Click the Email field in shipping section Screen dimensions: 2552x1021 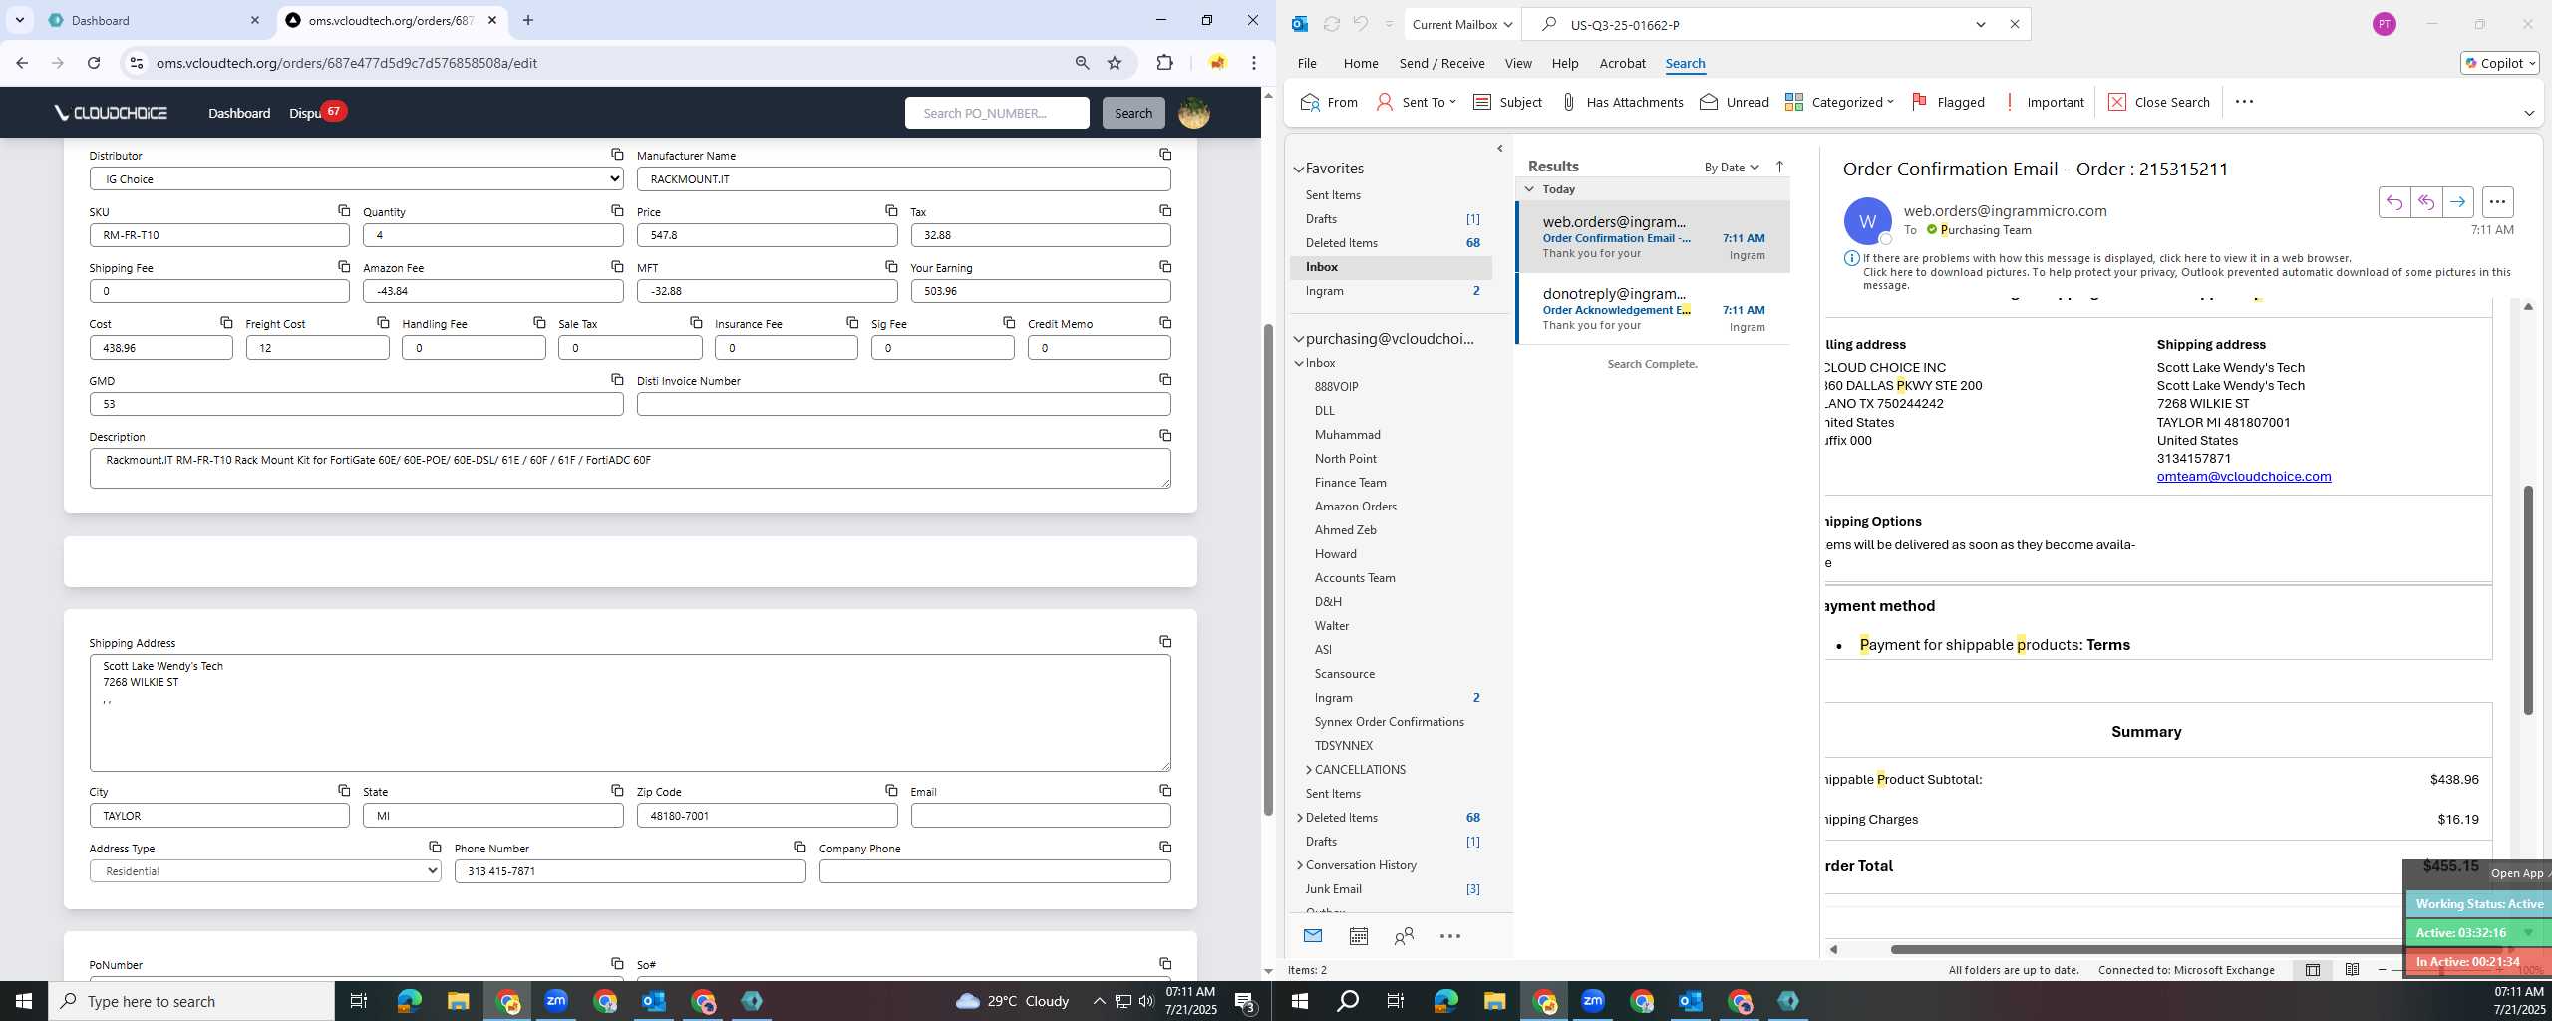pos(1041,816)
